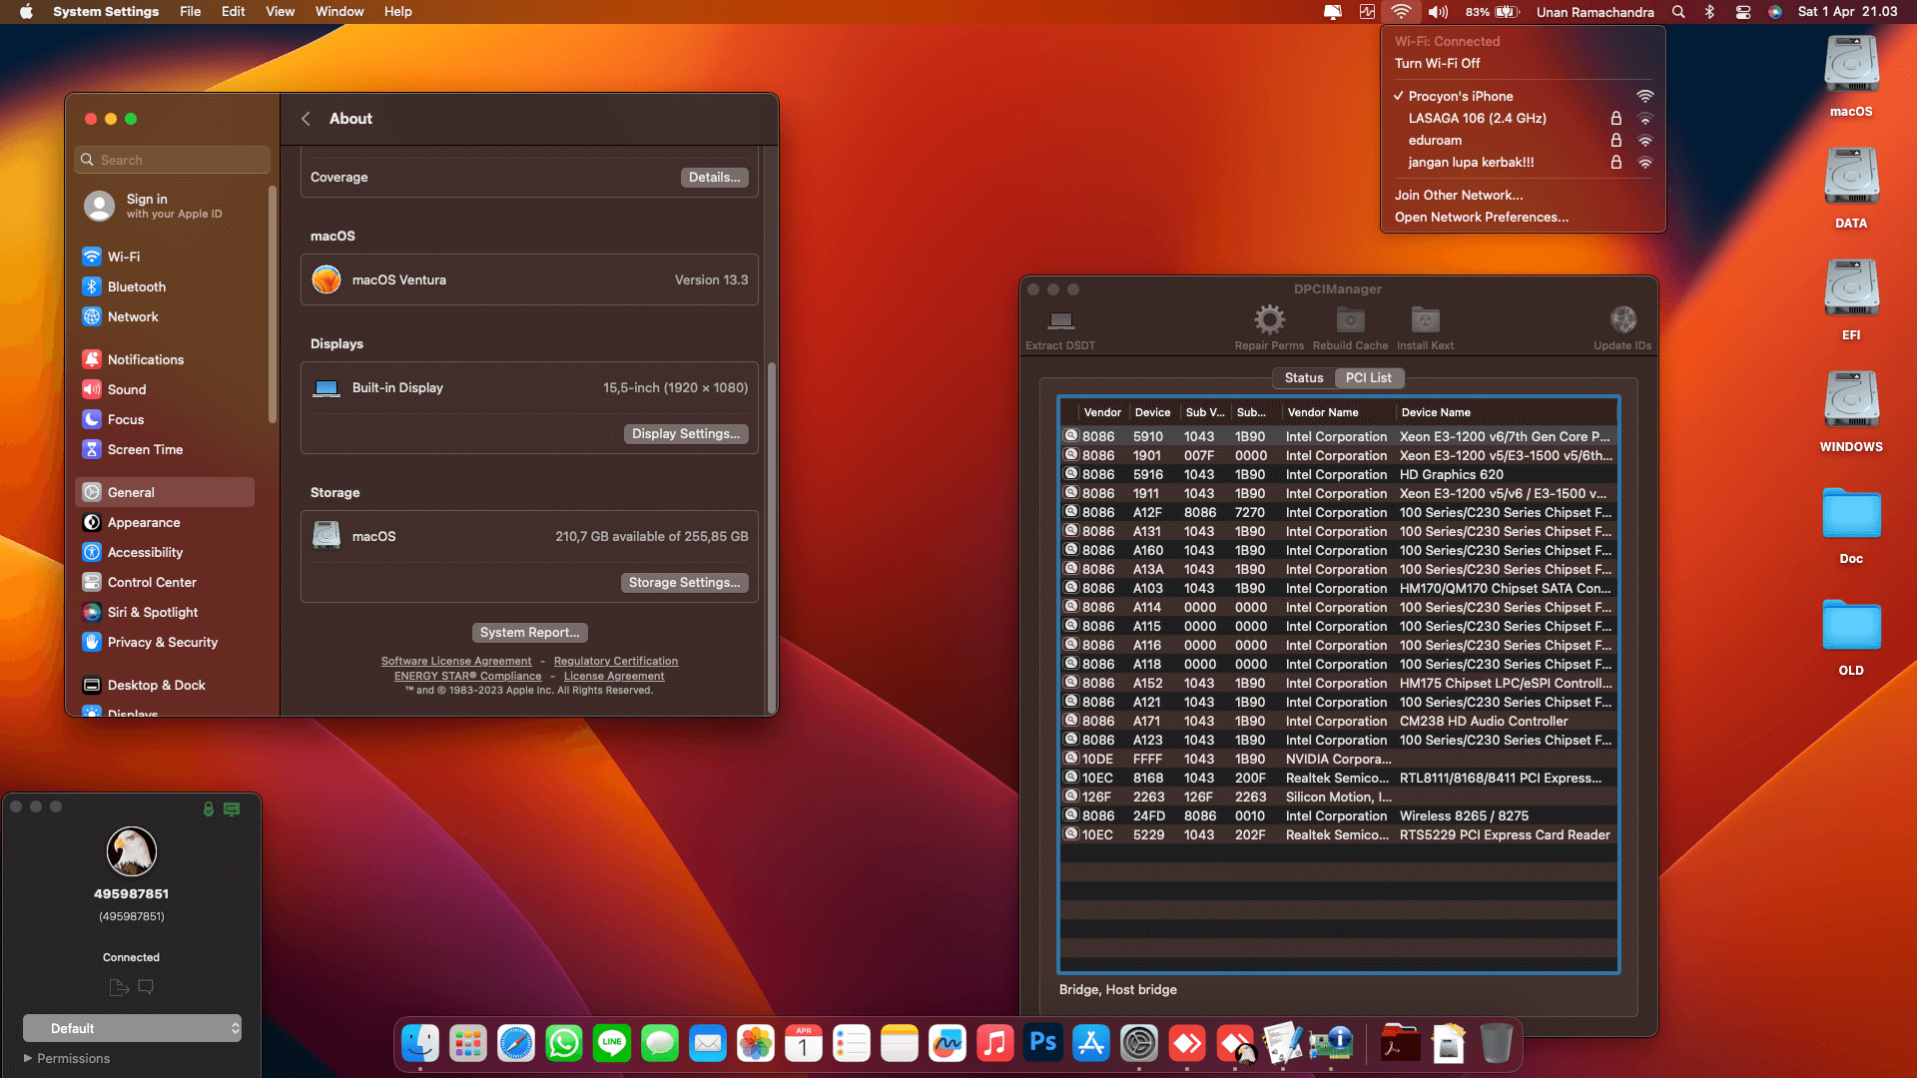This screenshot has width=1917, height=1078.
Task: Click the Wi-Fi icon in the menu bar
Action: (x=1402, y=12)
